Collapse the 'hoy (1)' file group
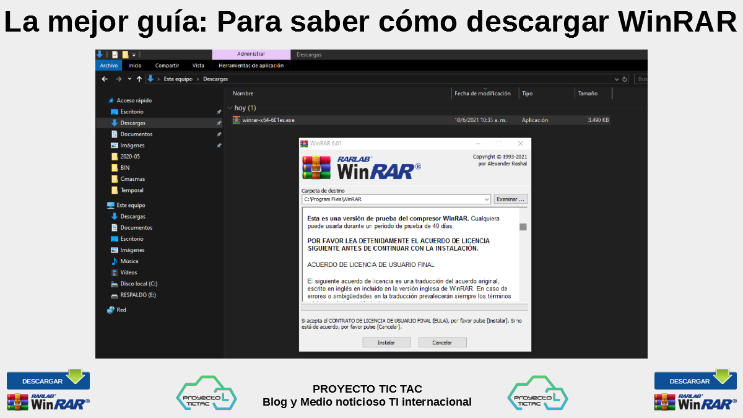 (230, 108)
